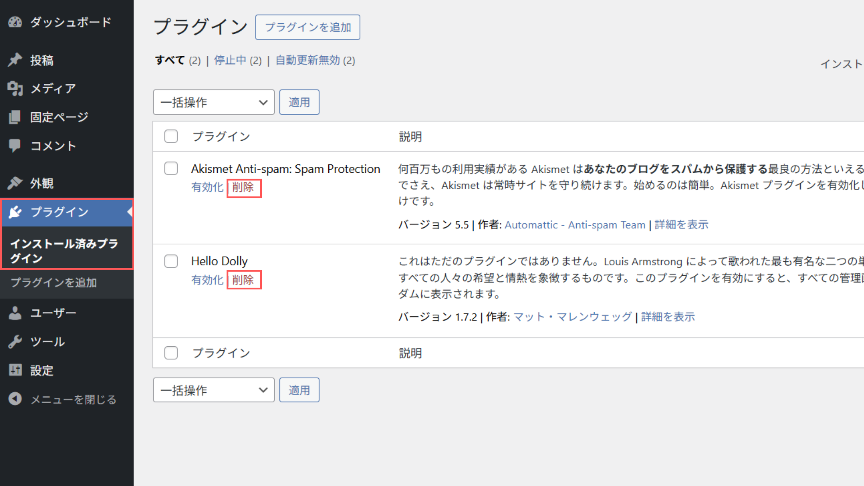Check the Akismet Anti-spam plugin checkbox
Image resolution: width=864 pixels, height=486 pixels.
171,168
